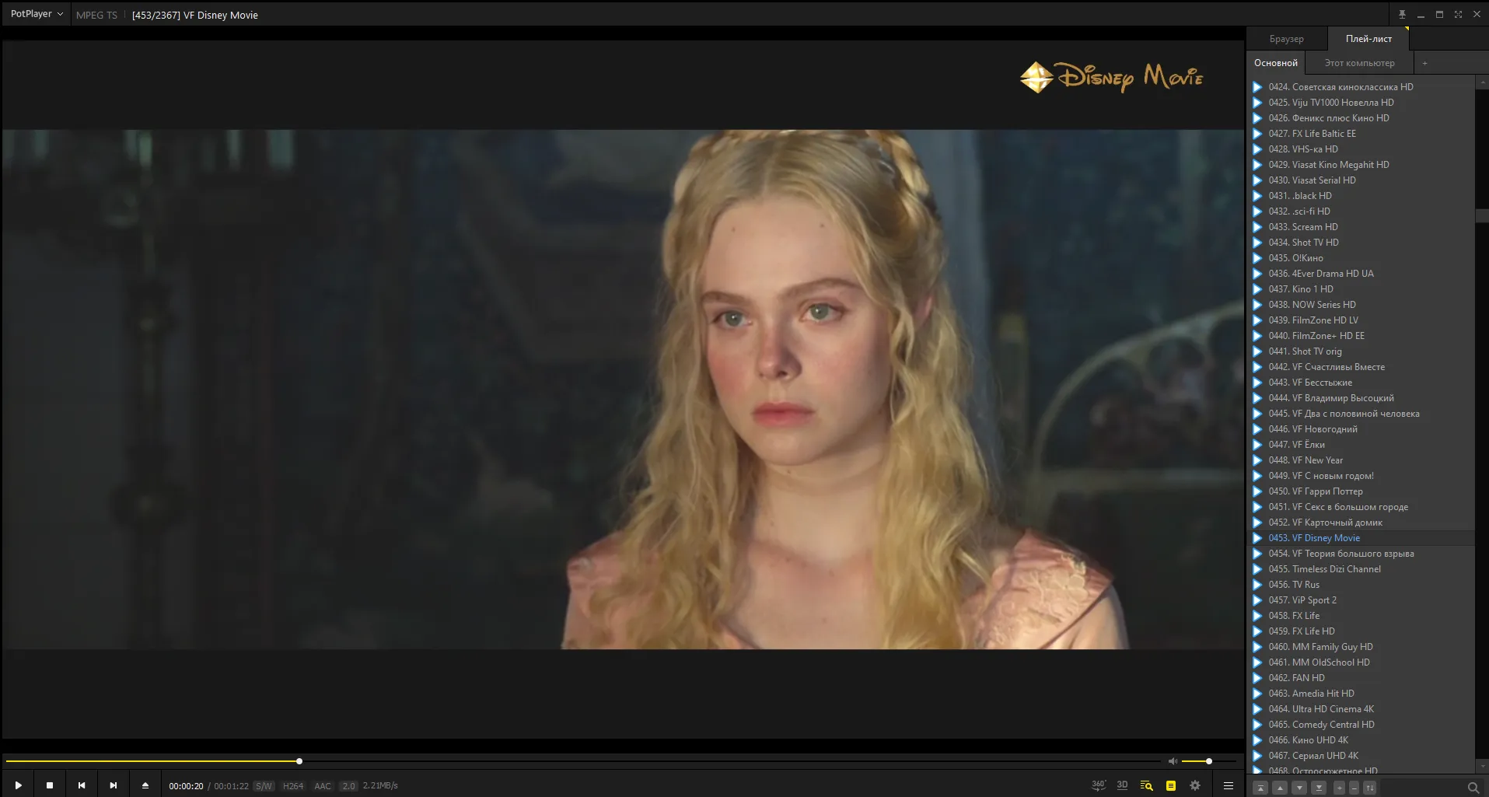Select the active 0453. VF Disney Movie entry
Image resolution: width=1489 pixels, height=797 pixels.
1361,538
